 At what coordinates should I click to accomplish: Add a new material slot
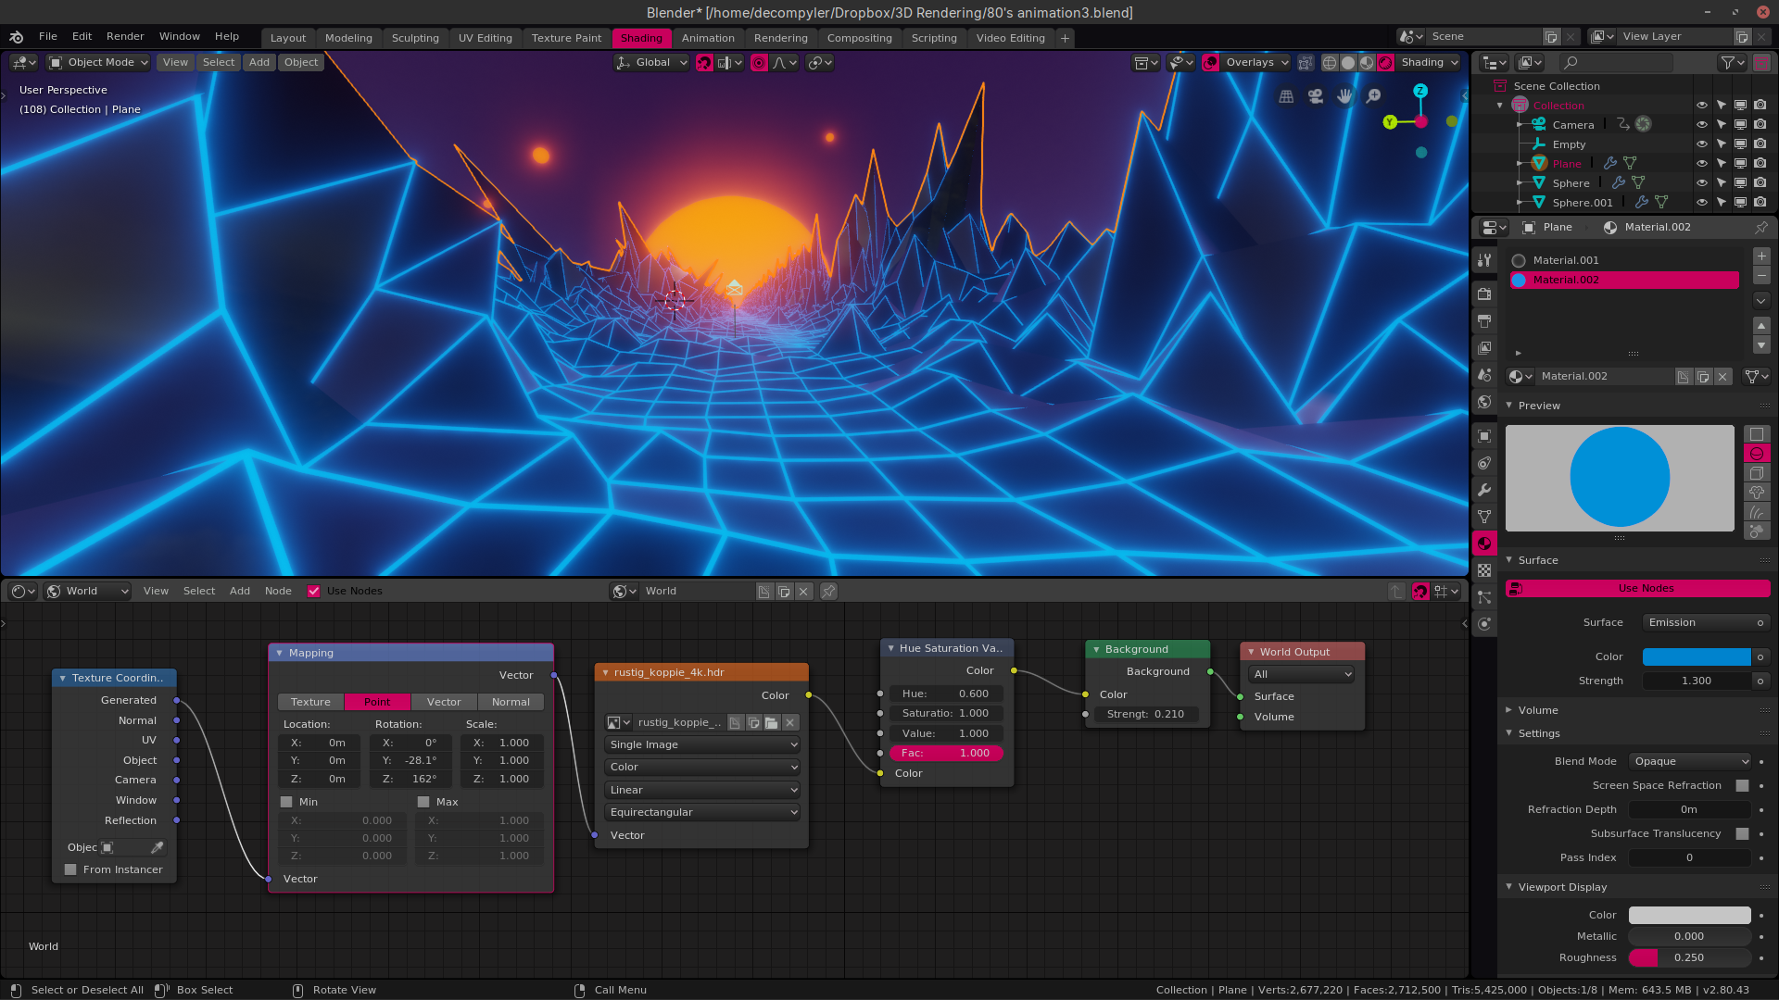pos(1761,256)
